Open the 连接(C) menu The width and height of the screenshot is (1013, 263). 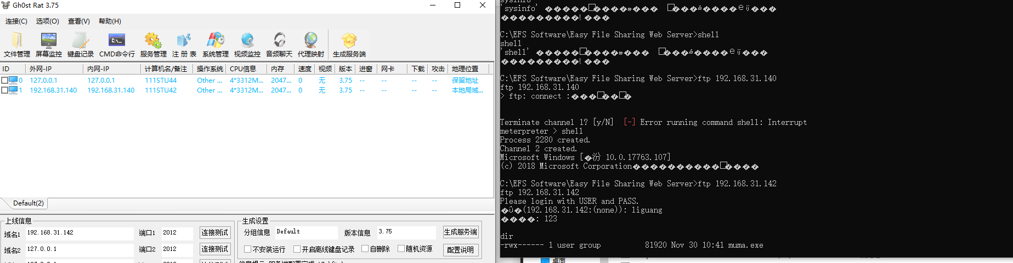tap(16, 21)
